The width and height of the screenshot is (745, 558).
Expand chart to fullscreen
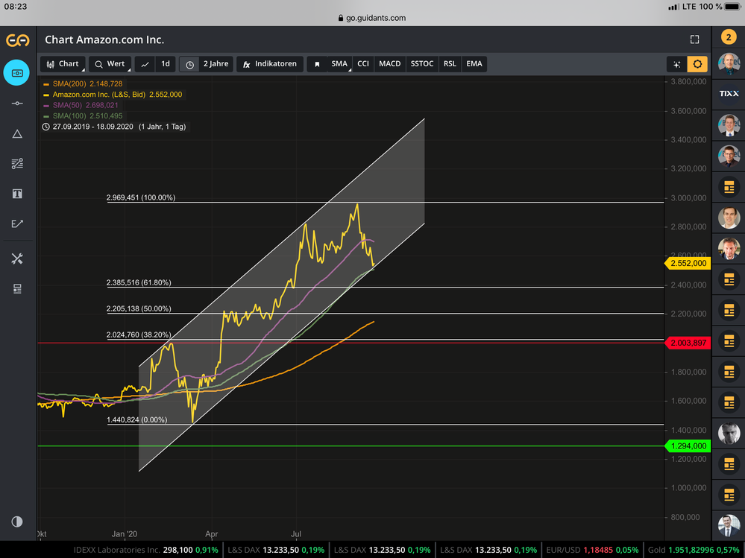coord(694,39)
